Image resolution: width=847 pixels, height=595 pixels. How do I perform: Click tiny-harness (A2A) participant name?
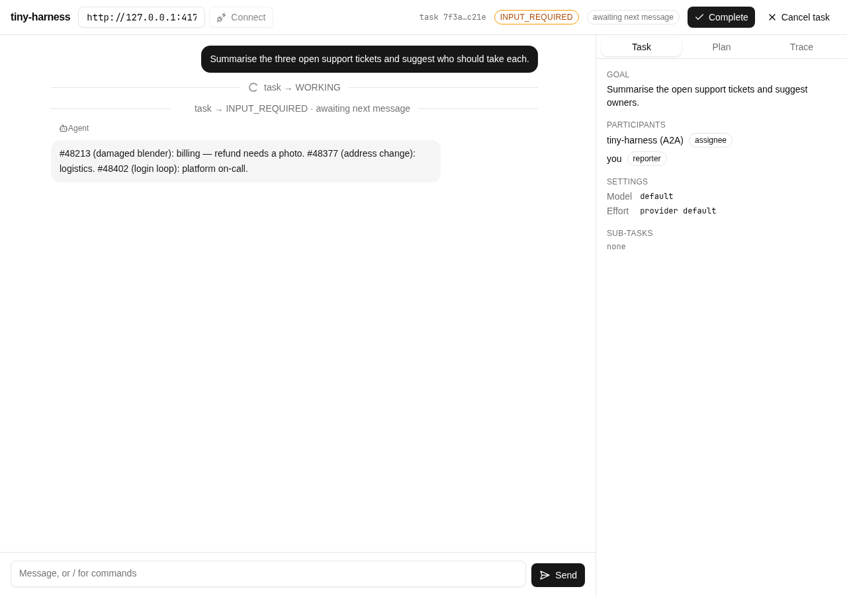coord(645,140)
